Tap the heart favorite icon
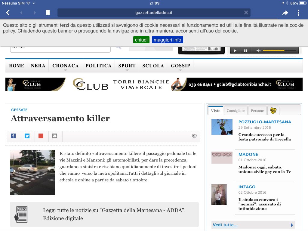 tap(194, 136)
